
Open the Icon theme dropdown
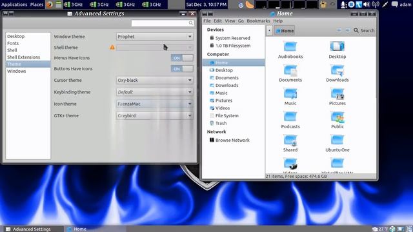pos(155,104)
